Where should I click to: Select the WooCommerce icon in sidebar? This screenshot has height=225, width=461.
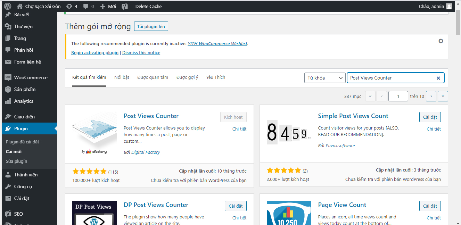[x=7, y=77]
